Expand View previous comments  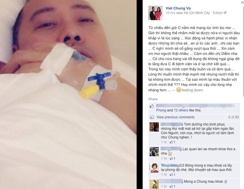point(175,117)
